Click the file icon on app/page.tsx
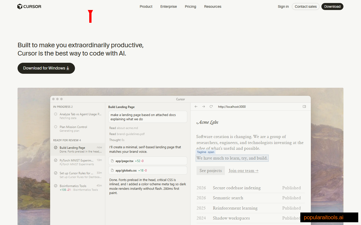 pyautogui.click(x=112, y=160)
